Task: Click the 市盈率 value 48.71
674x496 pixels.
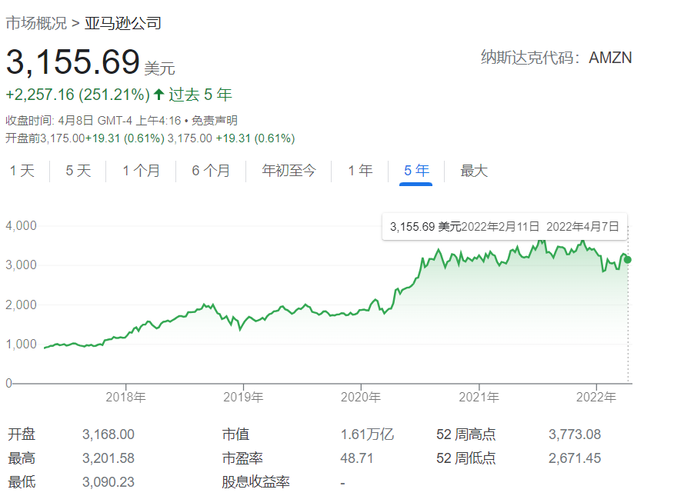Action: [x=359, y=458]
